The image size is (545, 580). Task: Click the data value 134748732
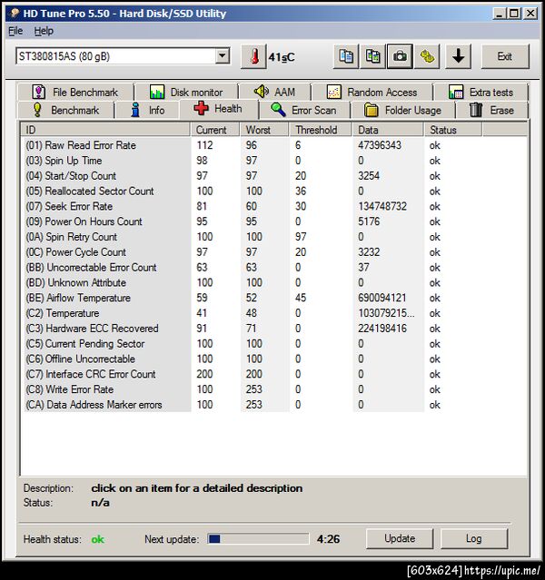[x=382, y=206]
